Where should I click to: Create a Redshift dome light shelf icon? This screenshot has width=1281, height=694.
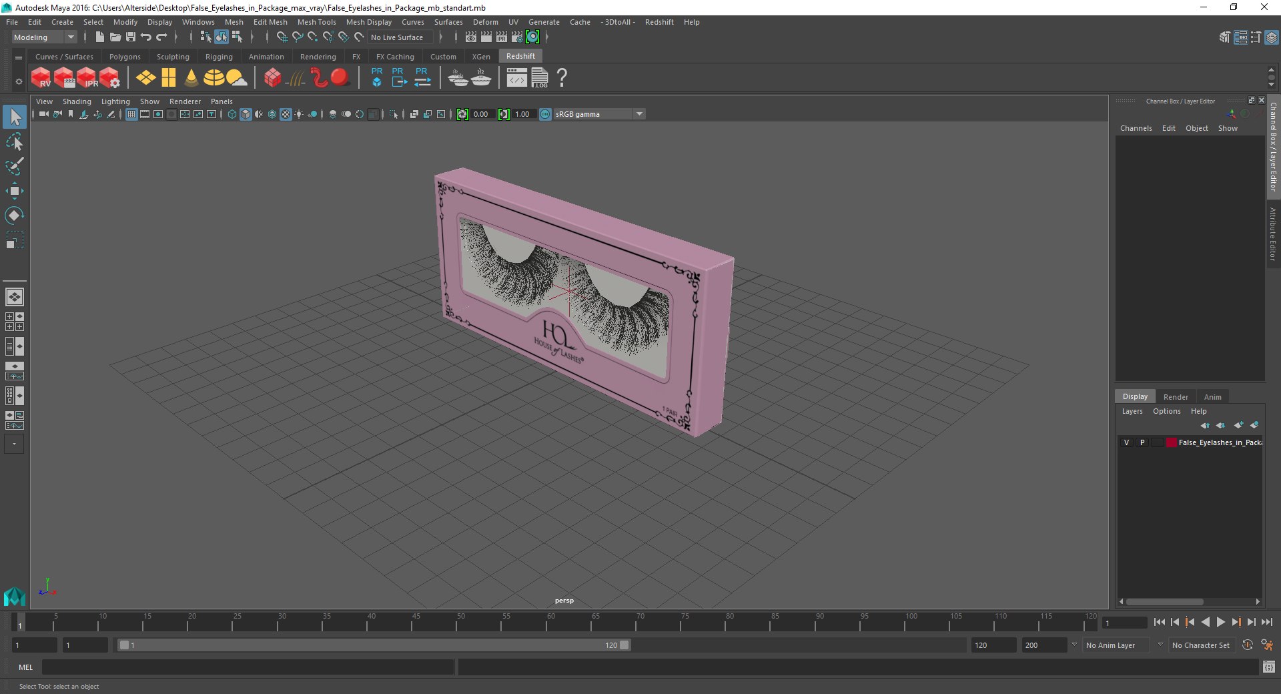213,78
